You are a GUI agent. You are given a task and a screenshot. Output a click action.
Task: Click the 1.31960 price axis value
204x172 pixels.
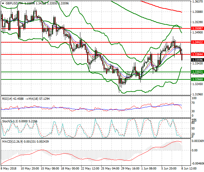click(196, 94)
